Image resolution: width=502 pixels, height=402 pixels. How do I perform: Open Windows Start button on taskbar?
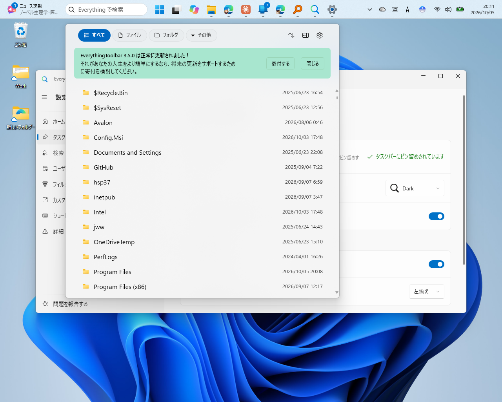[159, 10]
